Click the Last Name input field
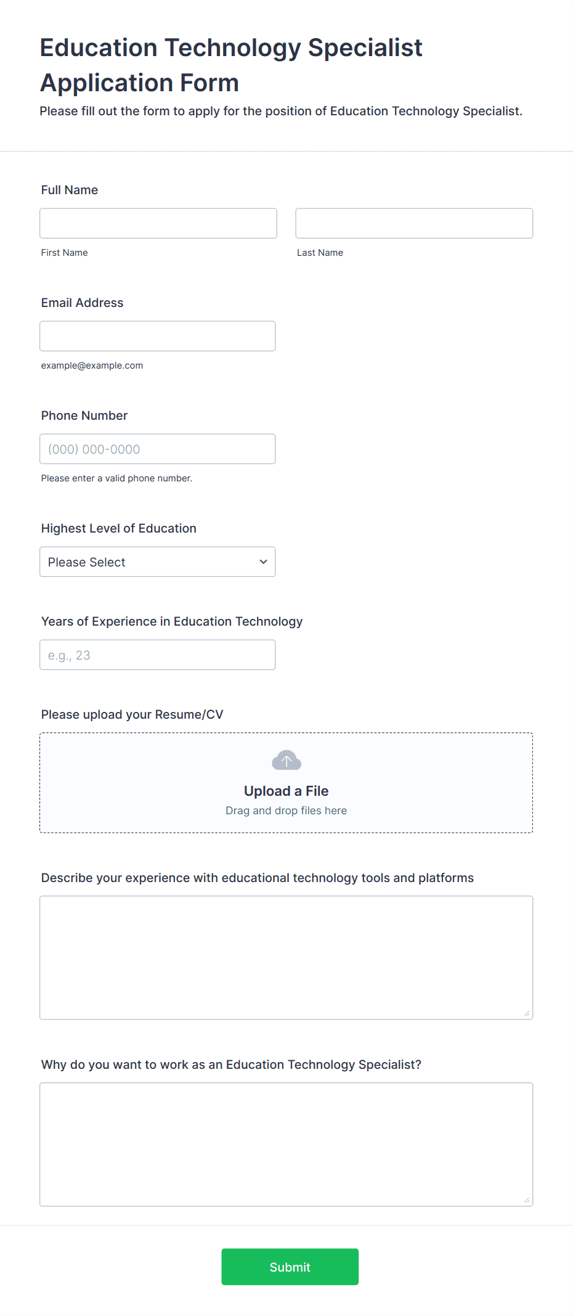573x1316 pixels. [x=414, y=223]
